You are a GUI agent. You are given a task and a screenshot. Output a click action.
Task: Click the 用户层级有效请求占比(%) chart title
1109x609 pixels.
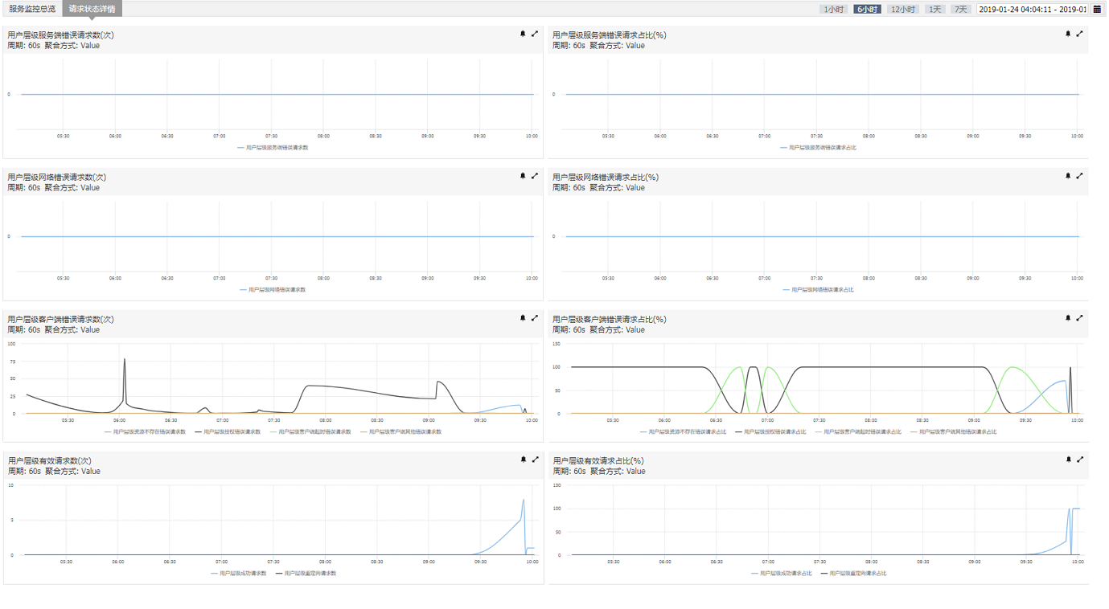coord(598,461)
